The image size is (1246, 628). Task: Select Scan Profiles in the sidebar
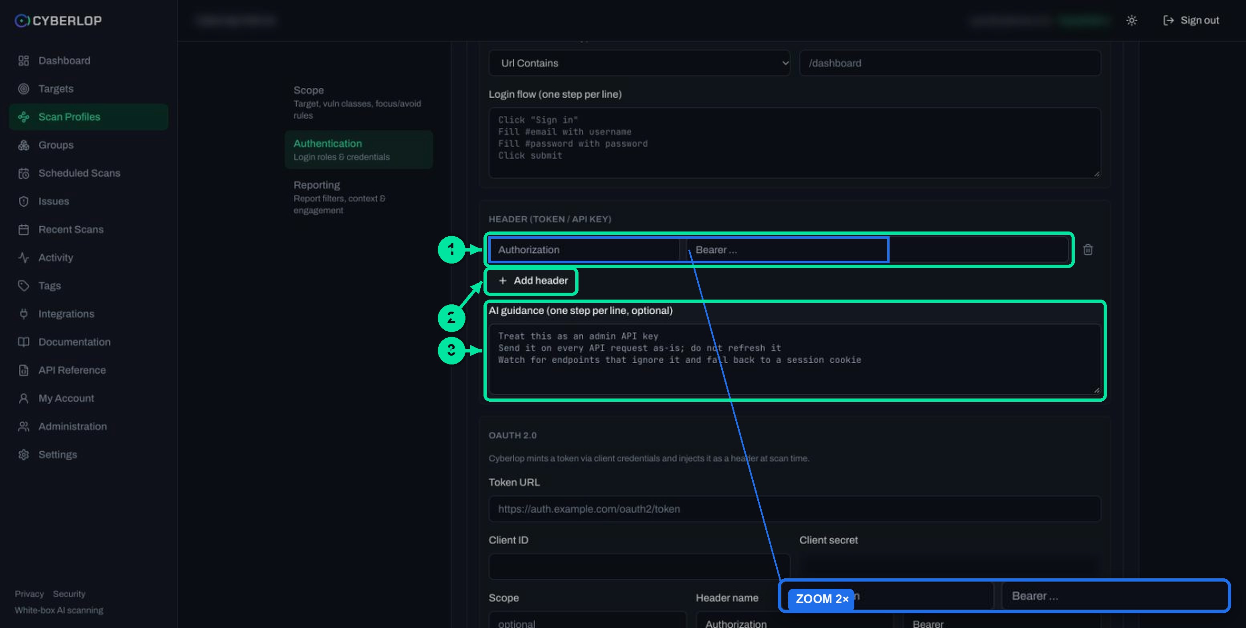[x=89, y=117]
